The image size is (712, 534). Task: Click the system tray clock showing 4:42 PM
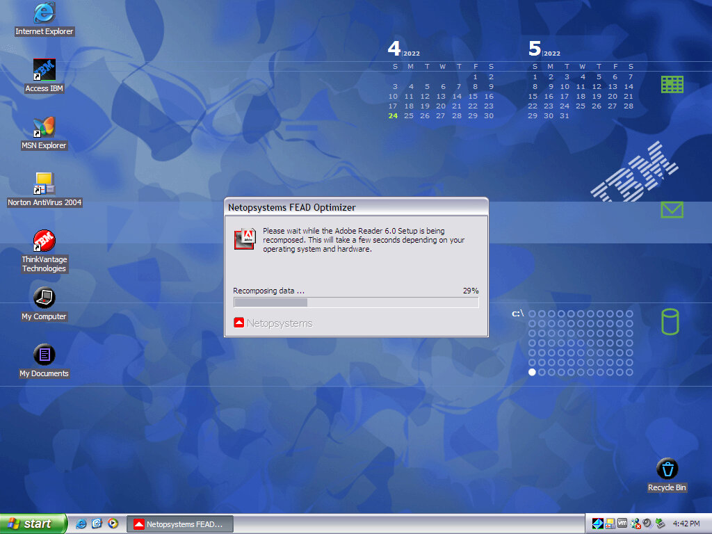click(686, 524)
